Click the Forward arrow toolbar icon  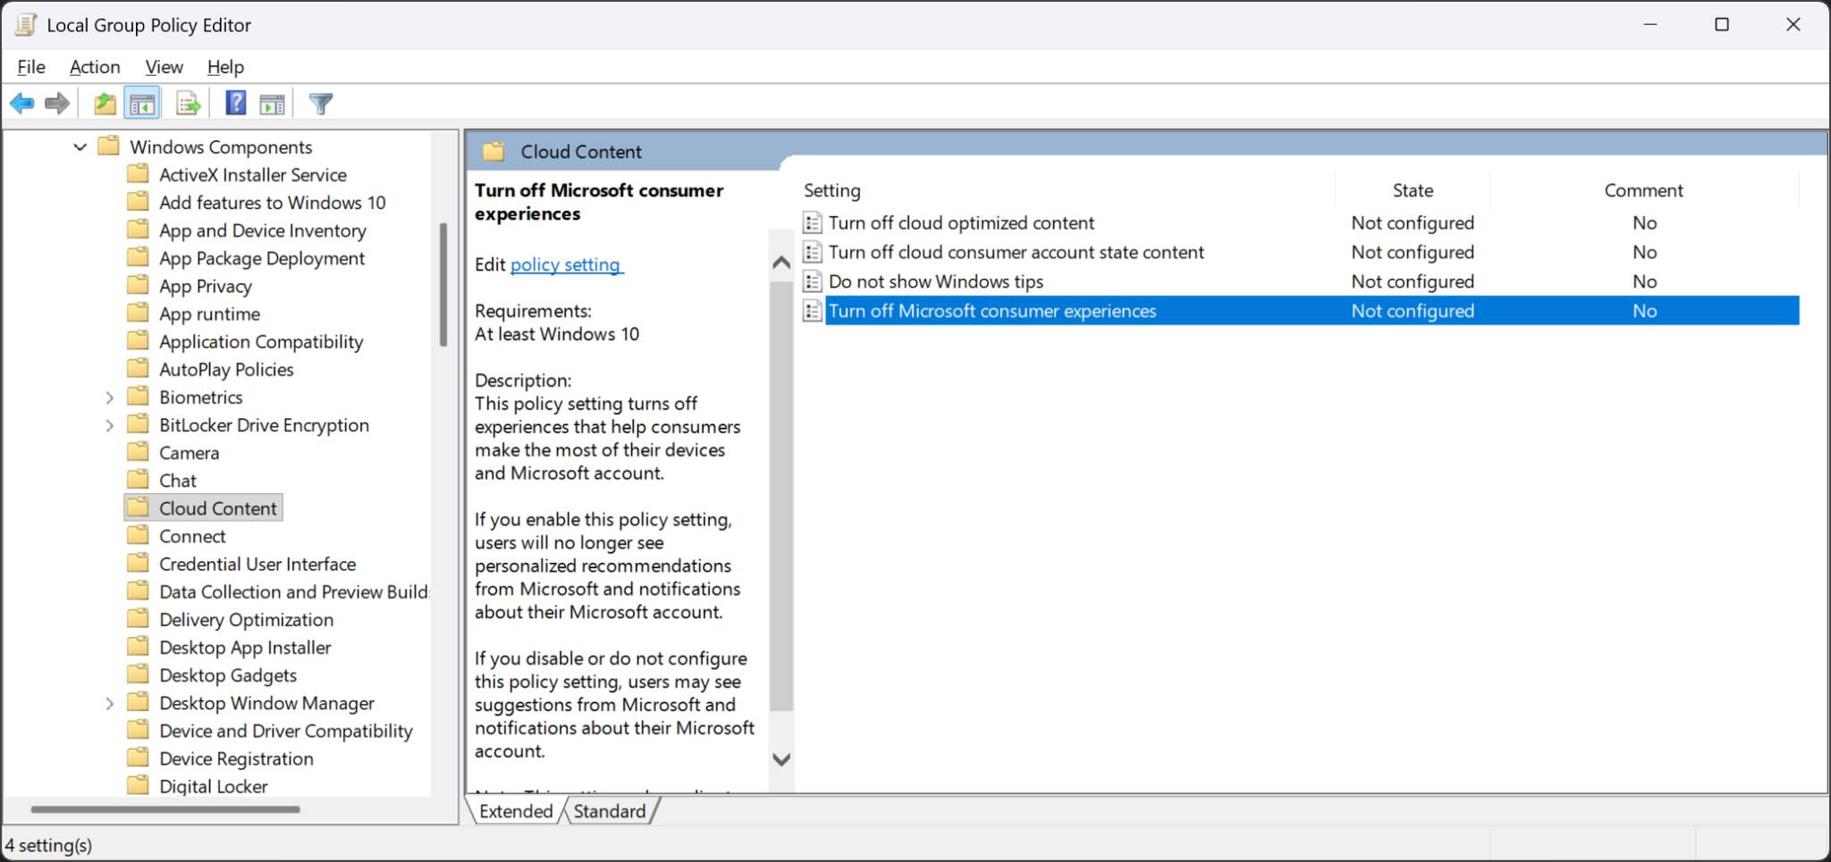tap(57, 105)
